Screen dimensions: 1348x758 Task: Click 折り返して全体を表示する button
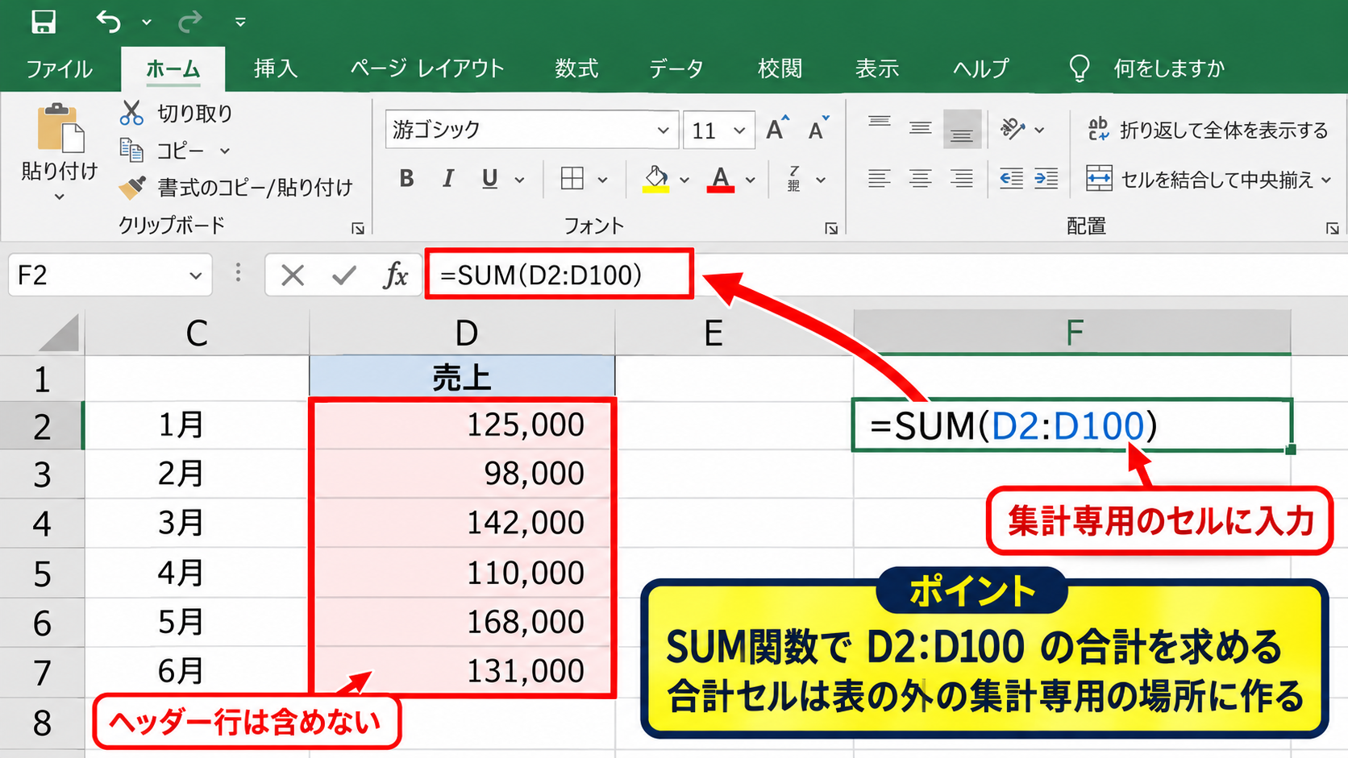[1207, 130]
